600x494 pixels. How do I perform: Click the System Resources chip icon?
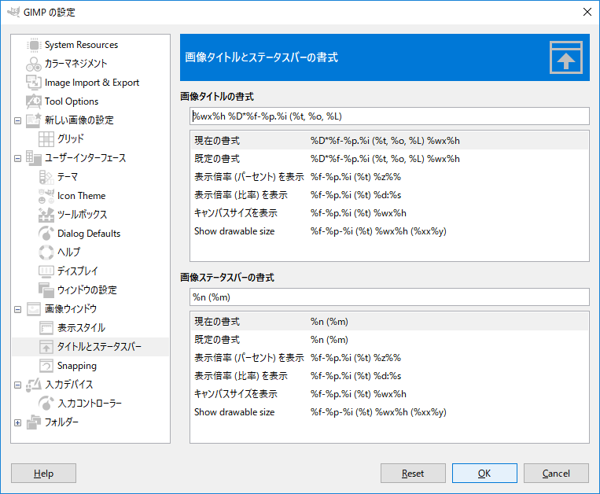click(34, 45)
